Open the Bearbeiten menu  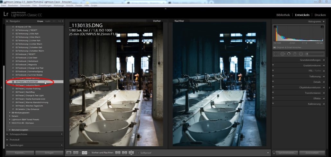13,5
